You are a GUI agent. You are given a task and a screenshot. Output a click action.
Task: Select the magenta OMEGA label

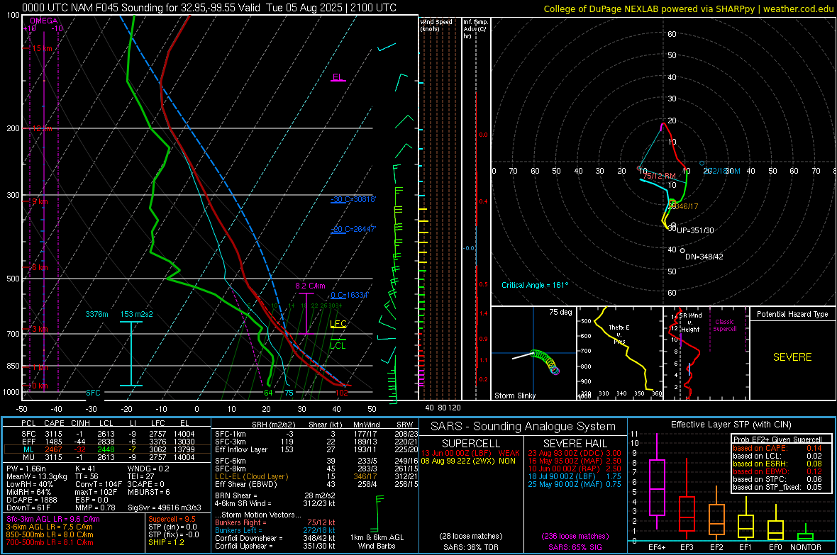(44, 21)
